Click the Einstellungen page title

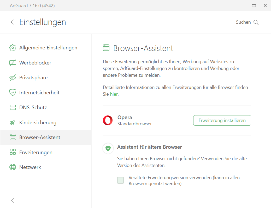[43, 22]
